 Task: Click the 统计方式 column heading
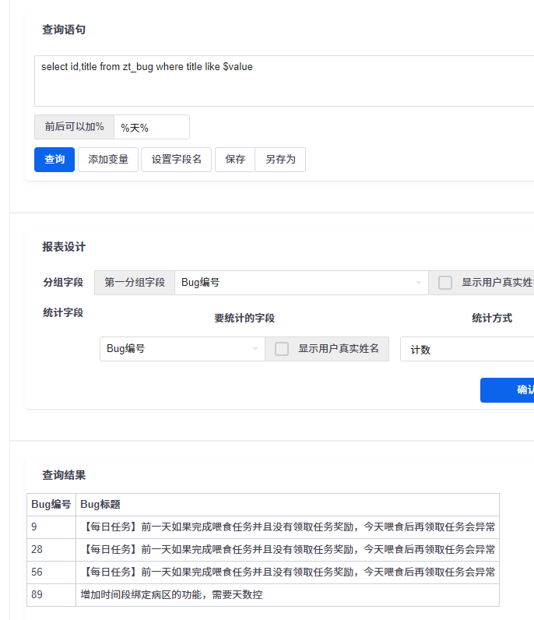[492, 319]
